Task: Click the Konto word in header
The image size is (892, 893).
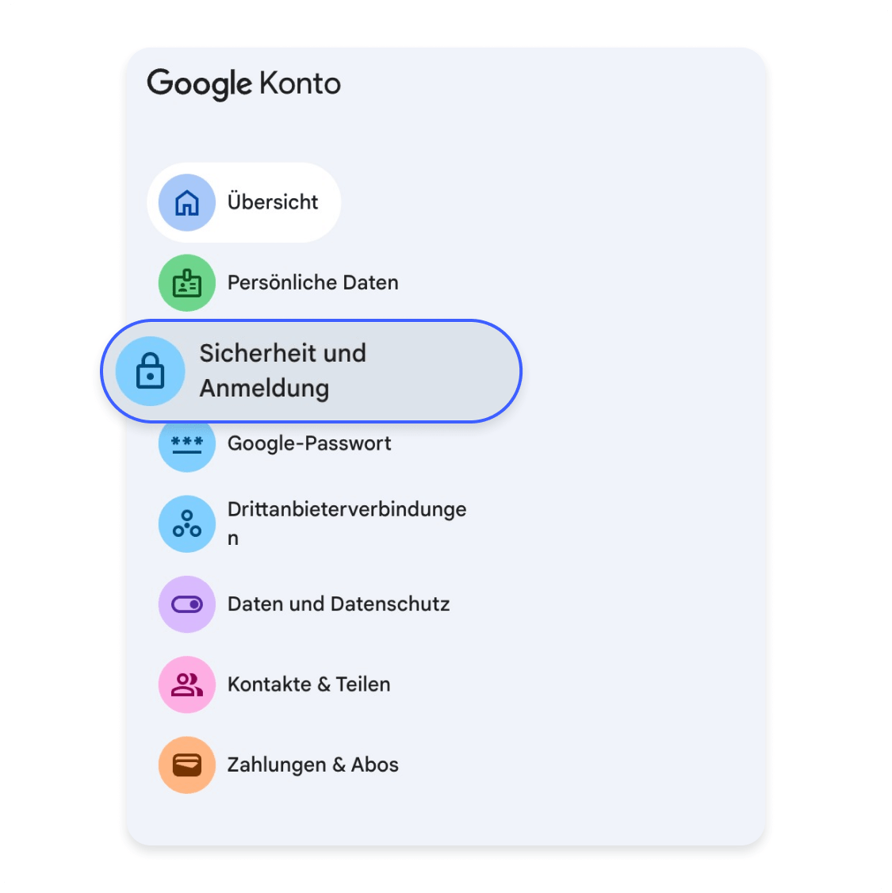Action: click(x=300, y=84)
